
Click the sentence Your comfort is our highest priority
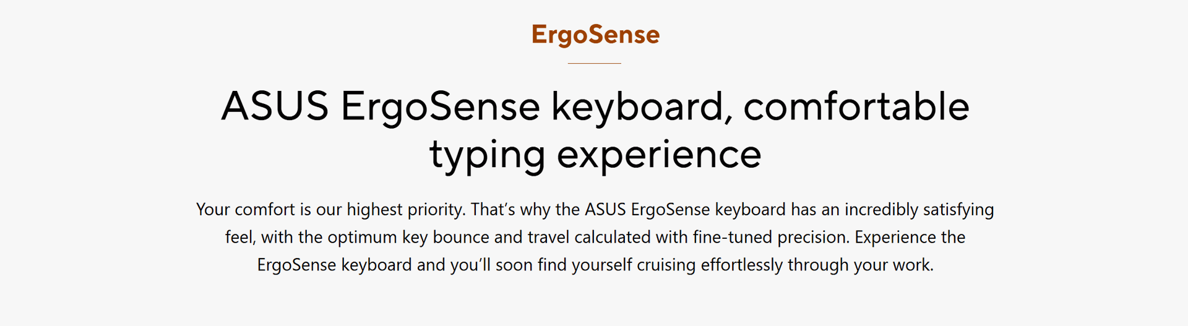[x=331, y=210]
